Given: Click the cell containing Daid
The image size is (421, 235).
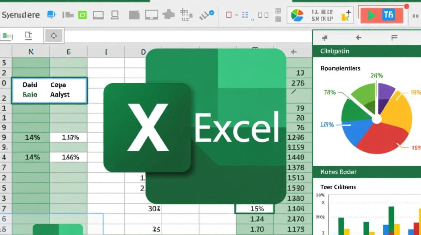Looking at the screenshot, I should [x=30, y=85].
